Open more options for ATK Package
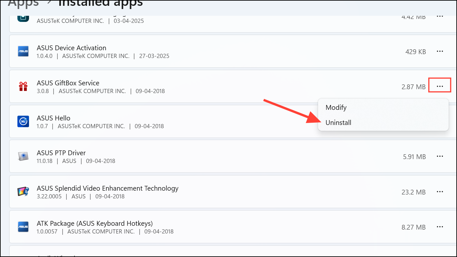 pos(440,227)
